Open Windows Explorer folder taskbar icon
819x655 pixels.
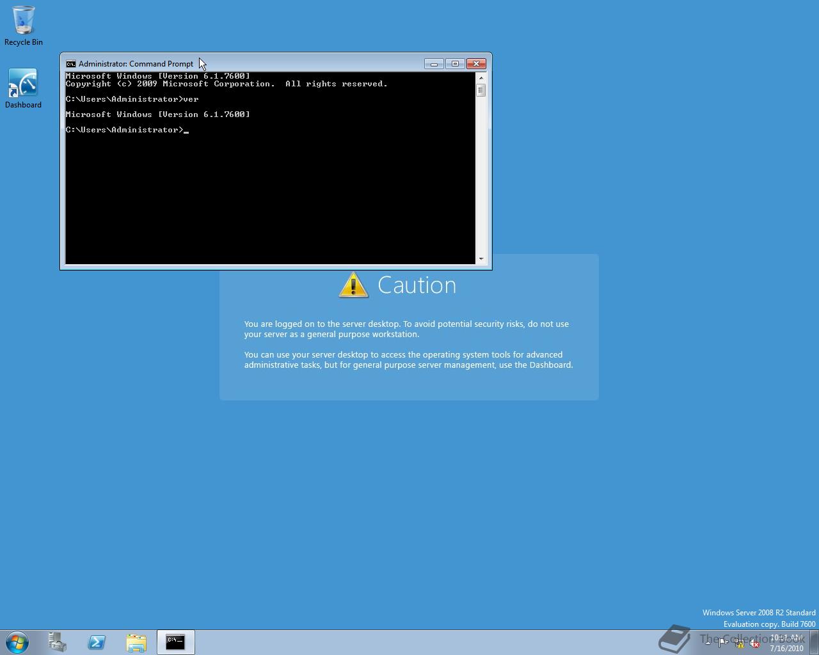point(136,642)
